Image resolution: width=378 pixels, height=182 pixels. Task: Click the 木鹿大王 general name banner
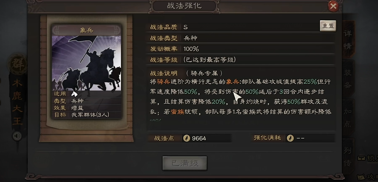[17, 102]
